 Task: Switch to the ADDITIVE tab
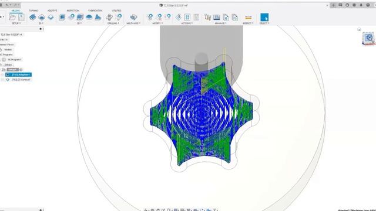[52, 11]
